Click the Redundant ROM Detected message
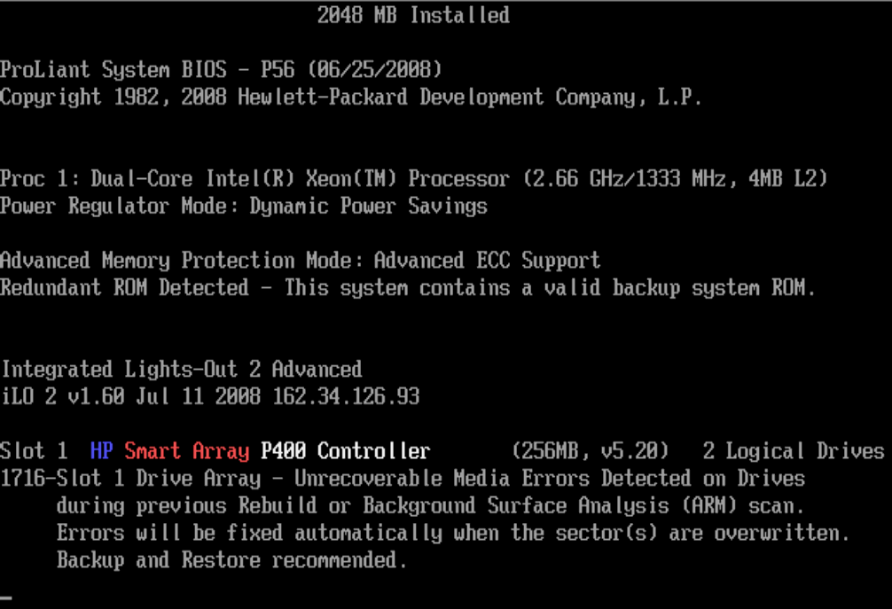The width and height of the screenshot is (892, 609). [408, 288]
